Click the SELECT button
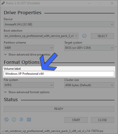The image size is (118, 134). (x=102, y=36)
